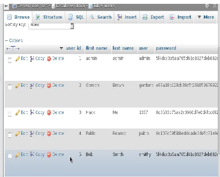The width and height of the screenshot is (220, 177).
Task: Click the Edit pencil icon in Hack row
Action: coord(18,113)
